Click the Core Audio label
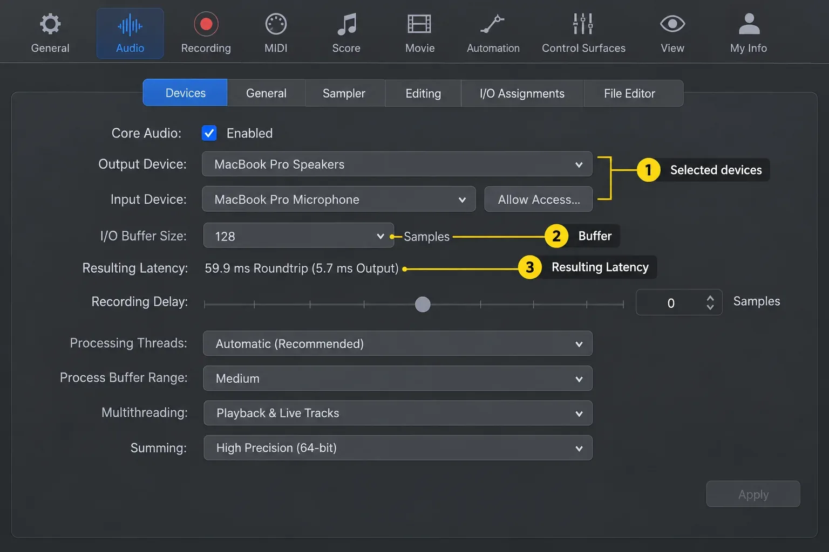 click(146, 133)
